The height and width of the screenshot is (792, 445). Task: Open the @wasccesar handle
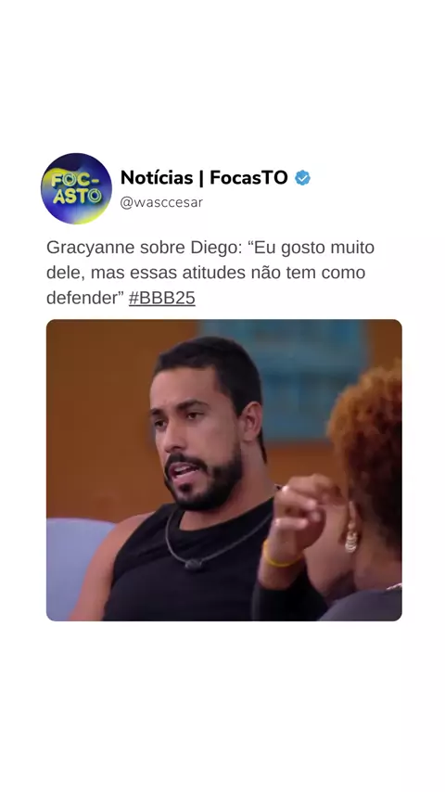[161, 202]
